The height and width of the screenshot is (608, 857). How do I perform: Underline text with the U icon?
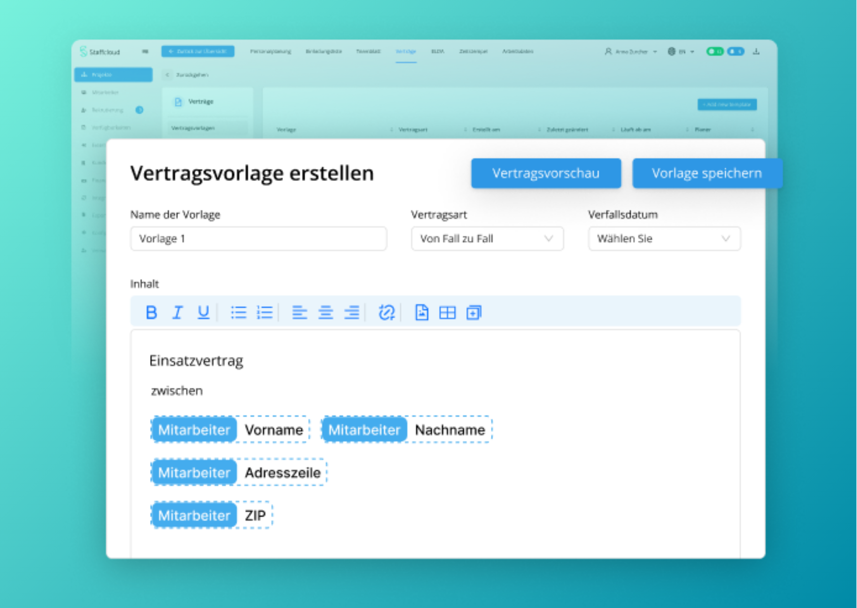pos(203,312)
